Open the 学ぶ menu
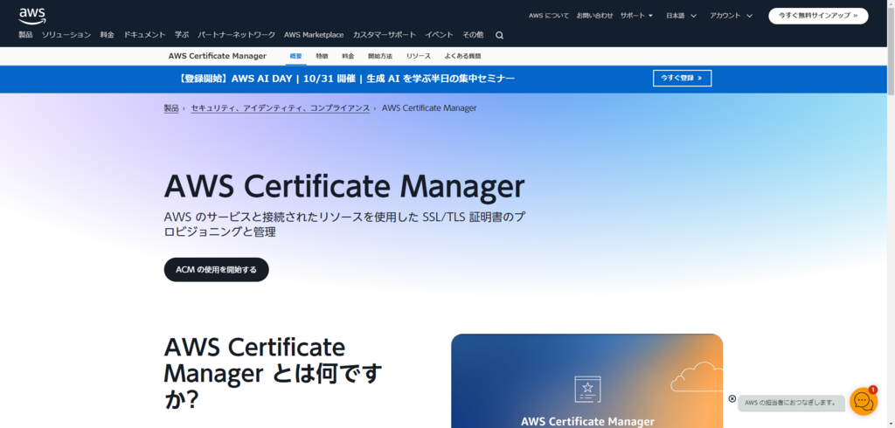895x428 pixels. [x=182, y=35]
